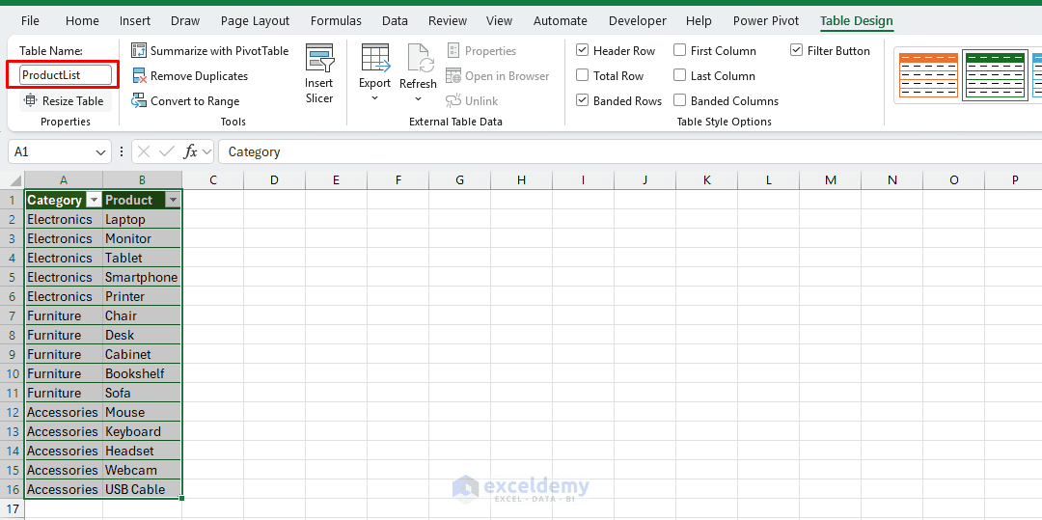Select the Monitor cell
The height and width of the screenshot is (520, 1042).
[142, 238]
